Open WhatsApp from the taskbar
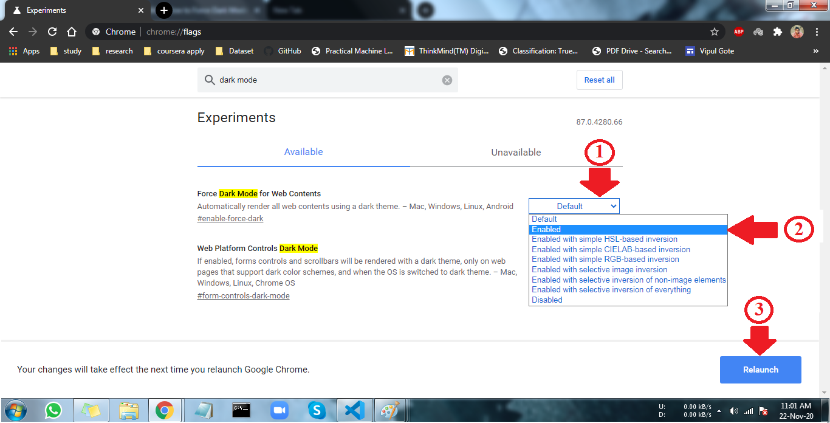 coord(53,411)
